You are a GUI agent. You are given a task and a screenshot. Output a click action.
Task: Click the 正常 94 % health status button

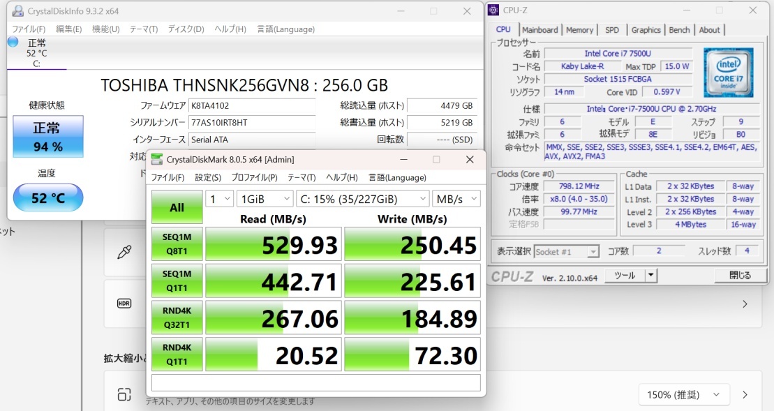tap(48, 137)
